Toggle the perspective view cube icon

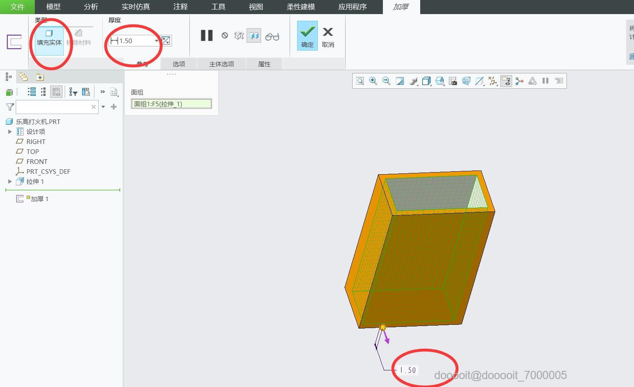466,81
